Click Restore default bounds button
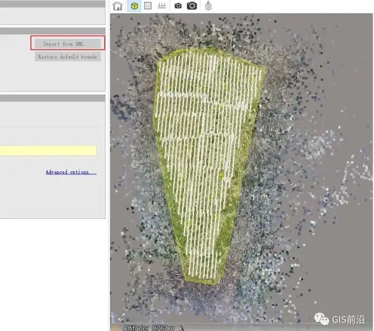Viewport: 374px width, 331px height. pos(67,57)
